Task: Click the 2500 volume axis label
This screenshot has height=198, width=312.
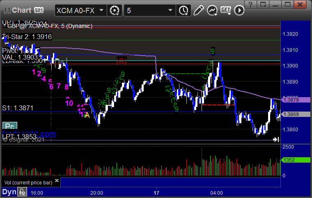Action: (x=288, y=147)
